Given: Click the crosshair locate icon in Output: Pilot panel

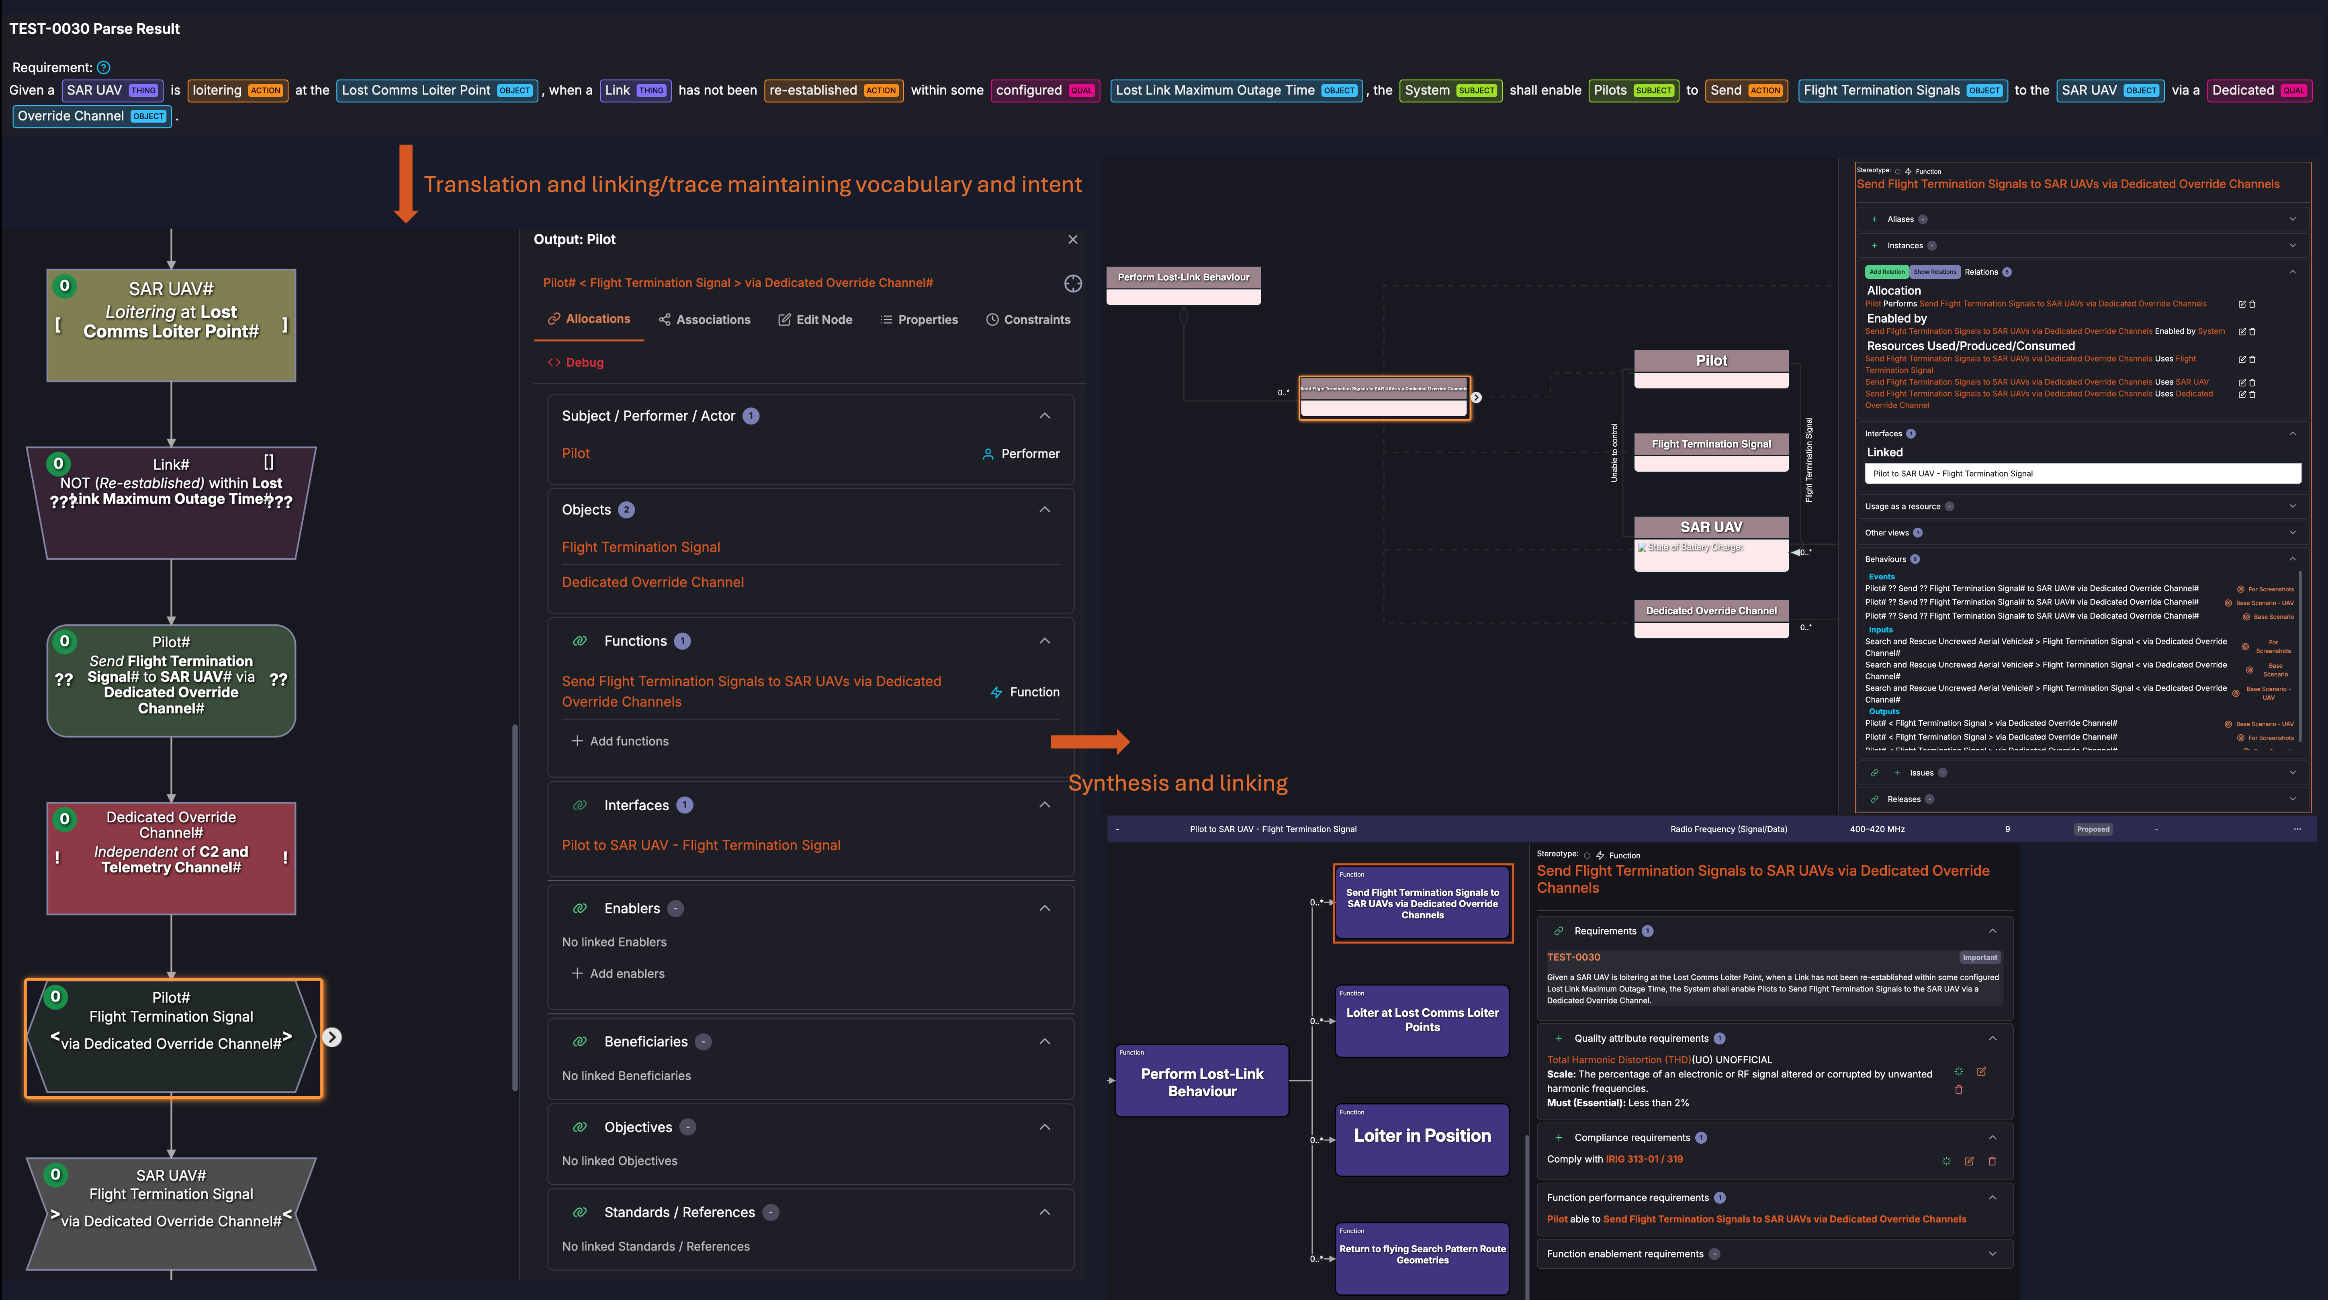Looking at the screenshot, I should pyautogui.click(x=1073, y=284).
